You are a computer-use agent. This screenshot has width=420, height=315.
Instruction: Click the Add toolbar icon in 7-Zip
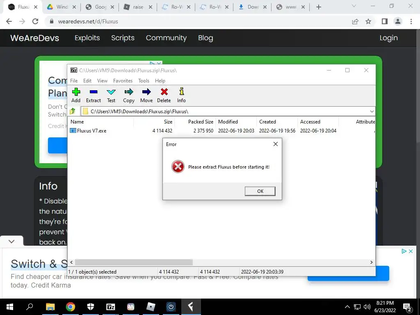[76, 95]
